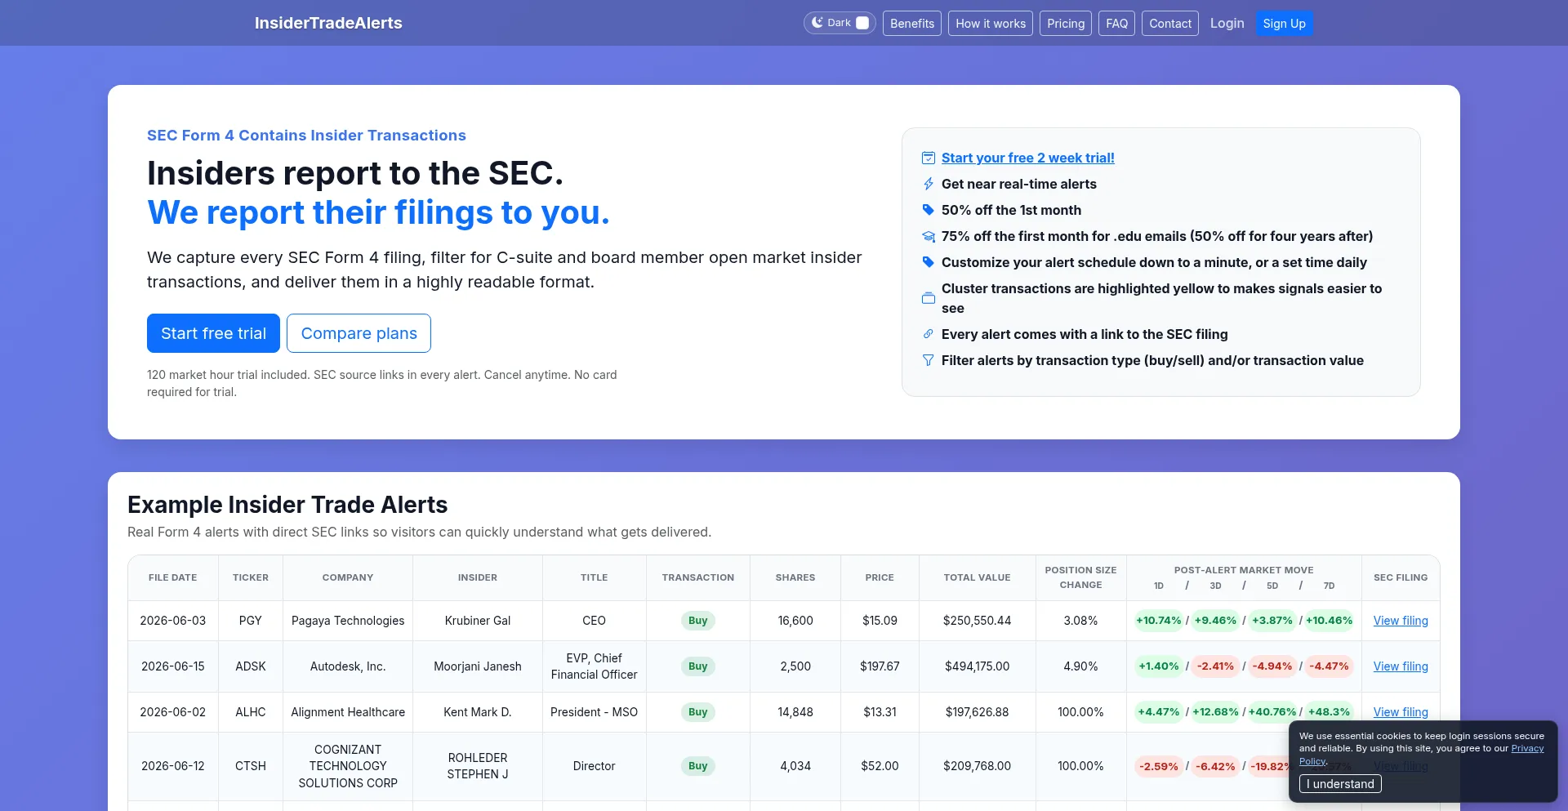Click the InsiderTradeAlerts logo text
This screenshot has height=811, width=1568.
coord(328,23)
